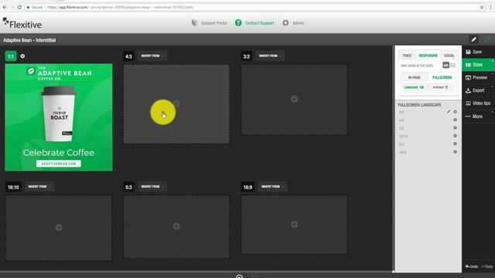This screenshot has height=278, width=495.
Task: Click the circle icon on 5:3 row
Action: pos(456,144)
